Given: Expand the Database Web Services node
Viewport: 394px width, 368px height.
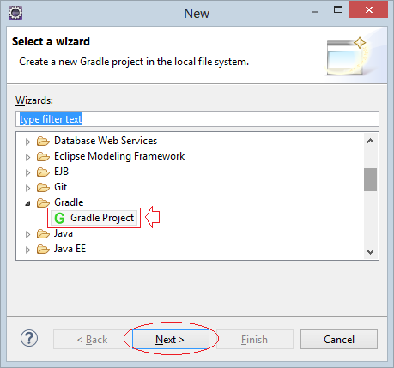Looking at the screenshot, I should click(x=27, y=142).
